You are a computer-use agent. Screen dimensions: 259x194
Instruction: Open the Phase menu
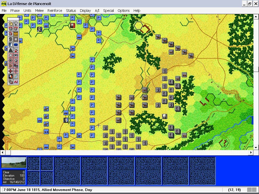15,11
